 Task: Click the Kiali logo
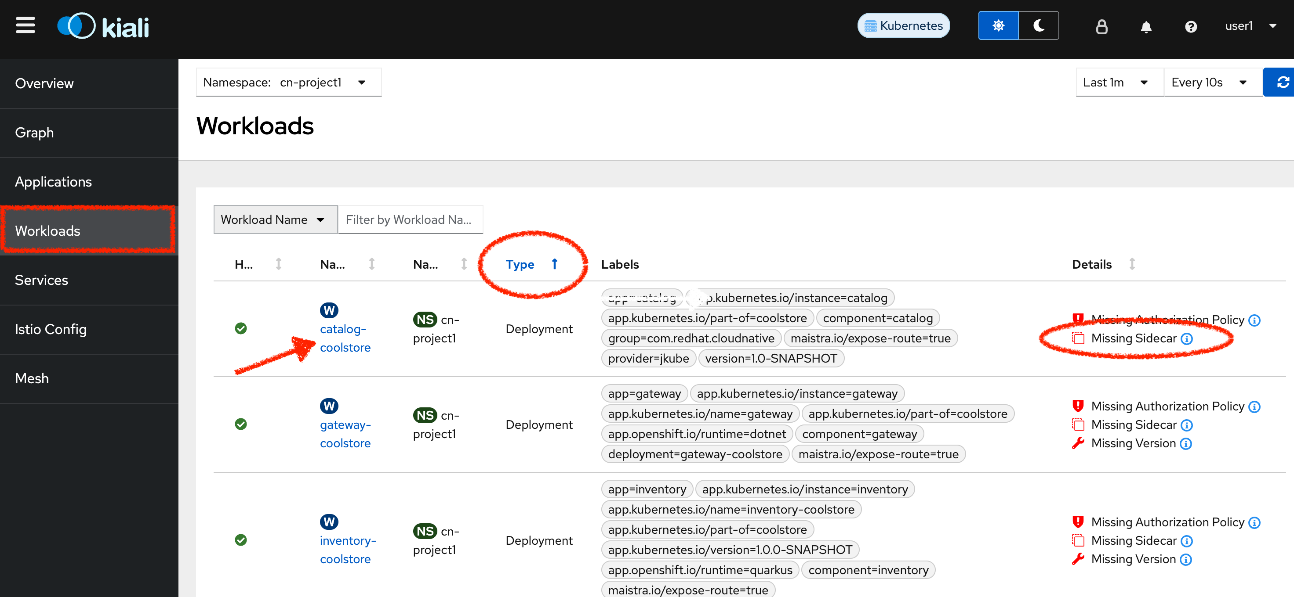pyautogui.click(x=103, y=26)
